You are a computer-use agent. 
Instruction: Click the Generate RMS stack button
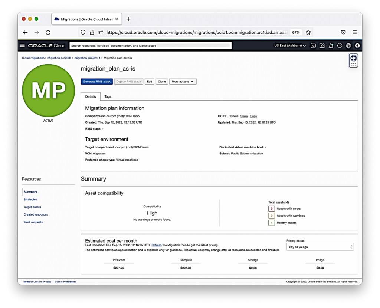97,81
